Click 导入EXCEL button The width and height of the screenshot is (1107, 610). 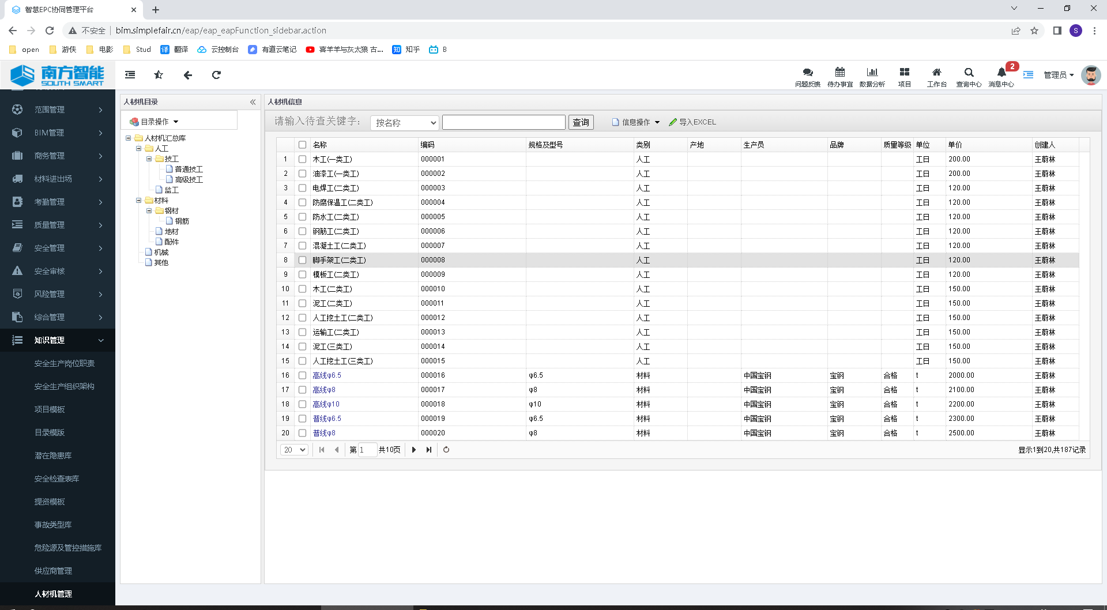point(692,122)
